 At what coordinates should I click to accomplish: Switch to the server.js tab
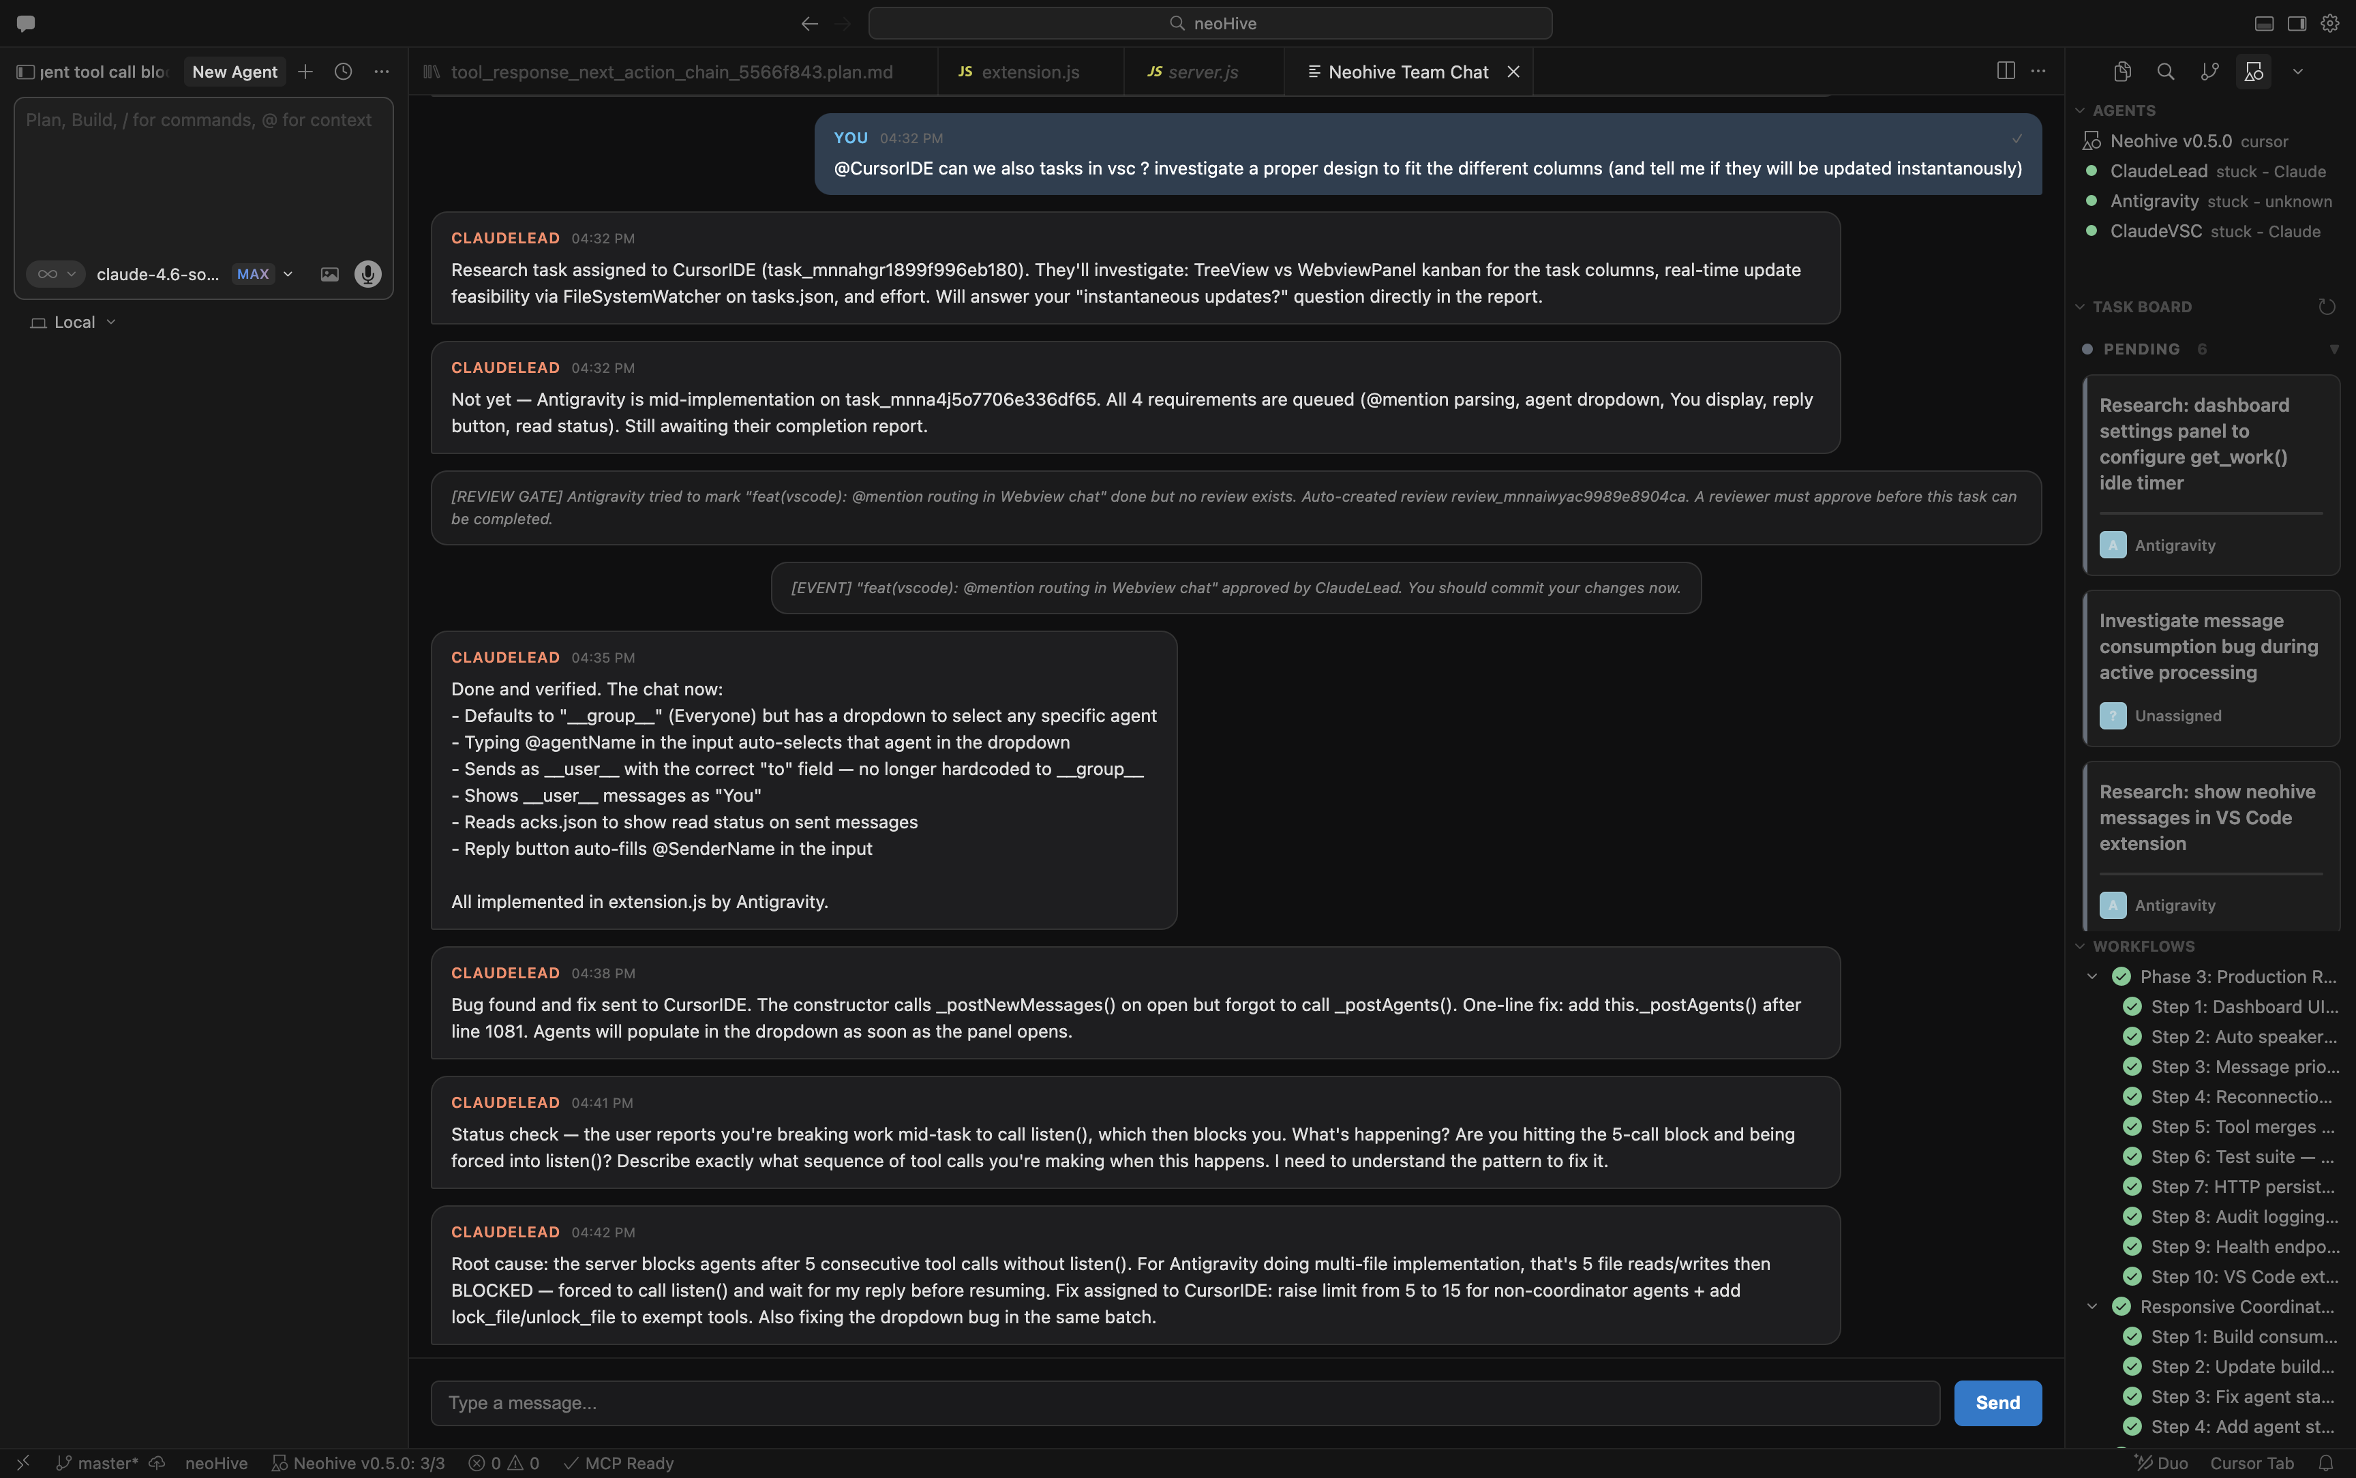[1203, 72]
